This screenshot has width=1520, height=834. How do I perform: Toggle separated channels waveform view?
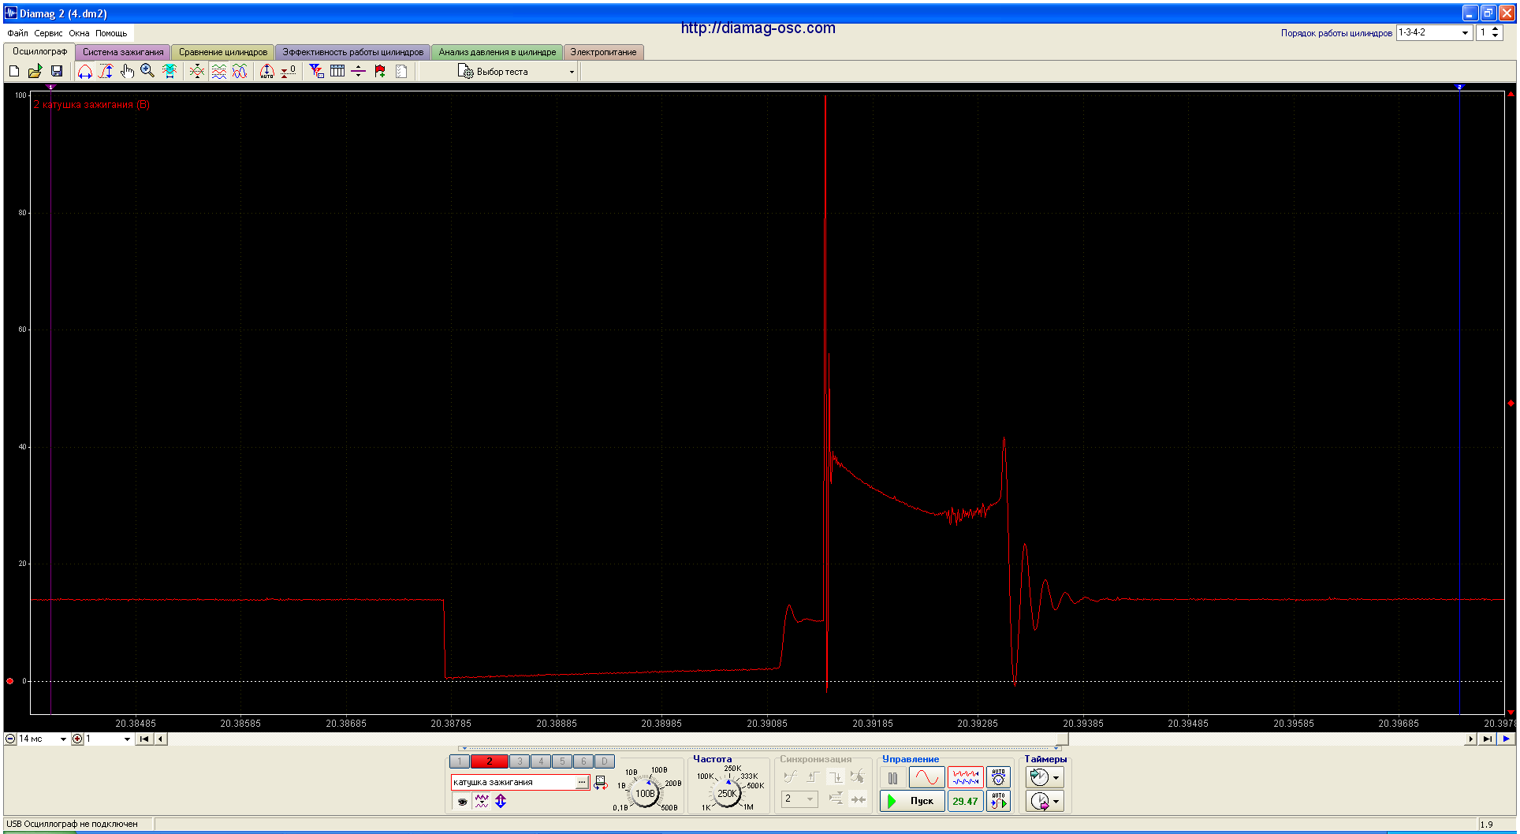(218, 71)
